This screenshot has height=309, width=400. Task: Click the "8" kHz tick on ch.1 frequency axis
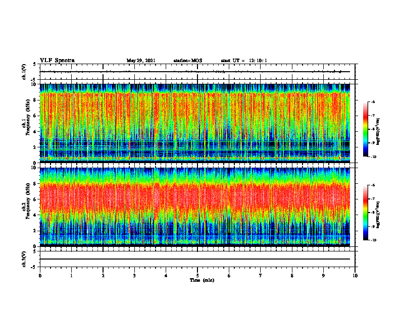click(35, 100)
